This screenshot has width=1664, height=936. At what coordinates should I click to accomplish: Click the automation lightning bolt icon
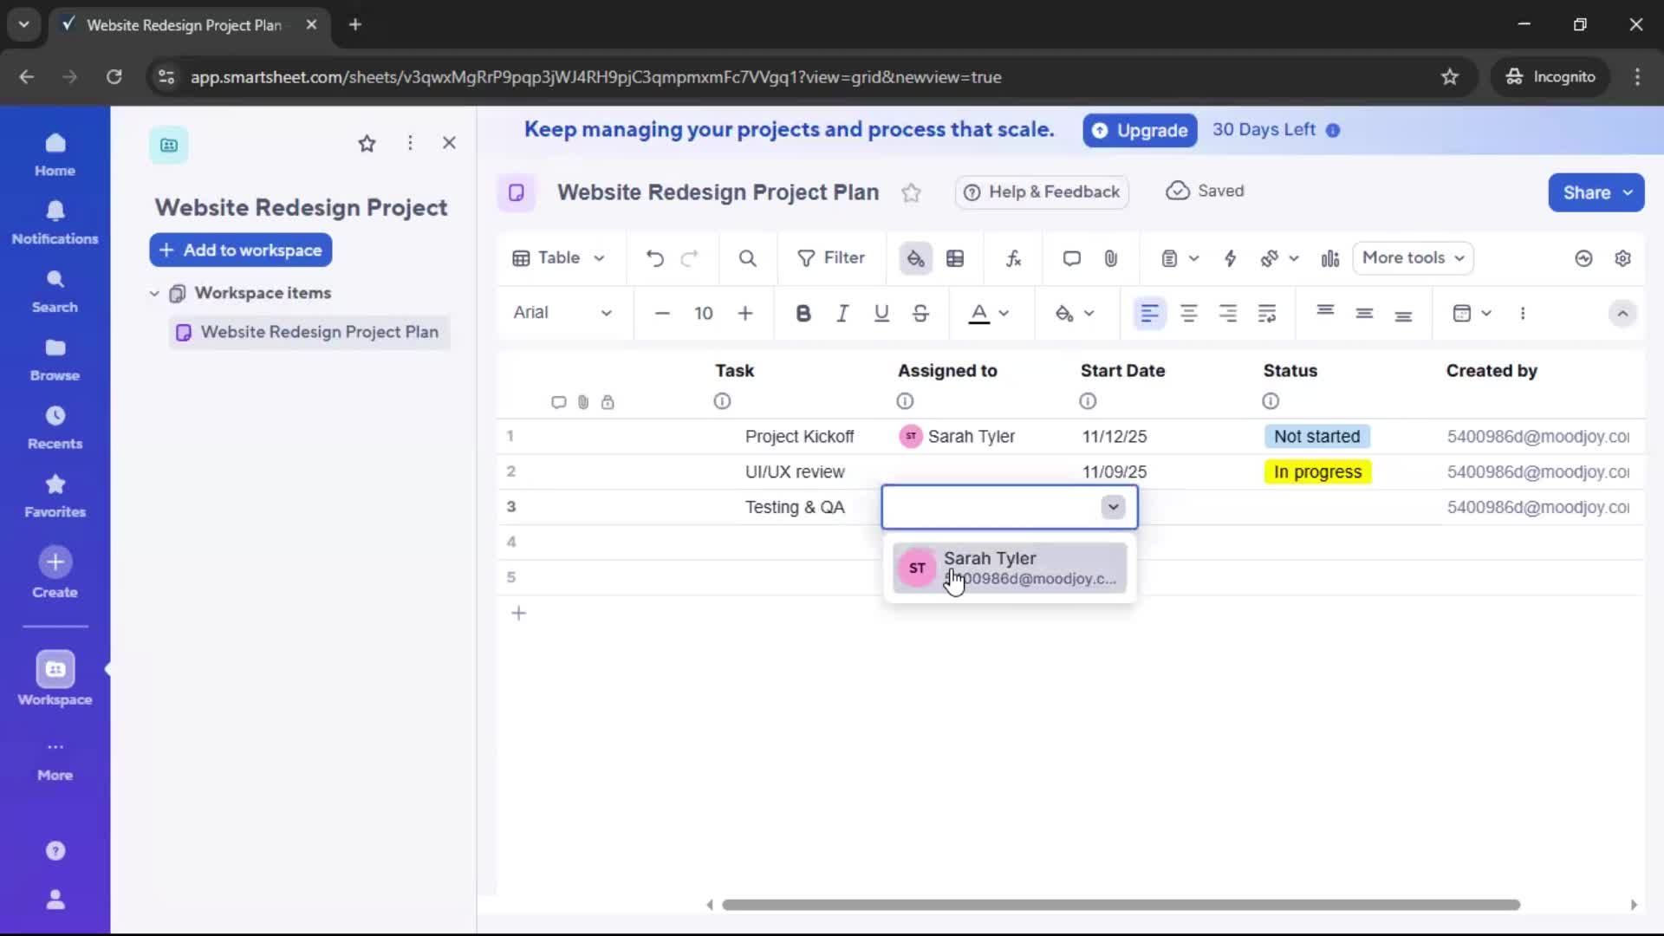(1231, 258)
